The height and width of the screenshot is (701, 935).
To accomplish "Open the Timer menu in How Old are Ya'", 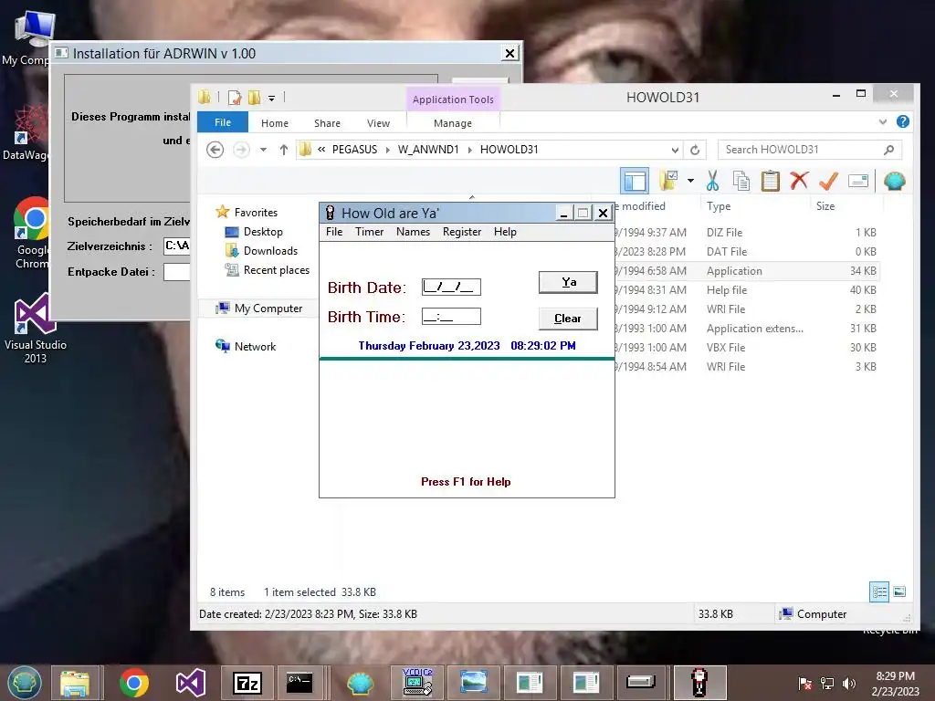I will 369,232.
